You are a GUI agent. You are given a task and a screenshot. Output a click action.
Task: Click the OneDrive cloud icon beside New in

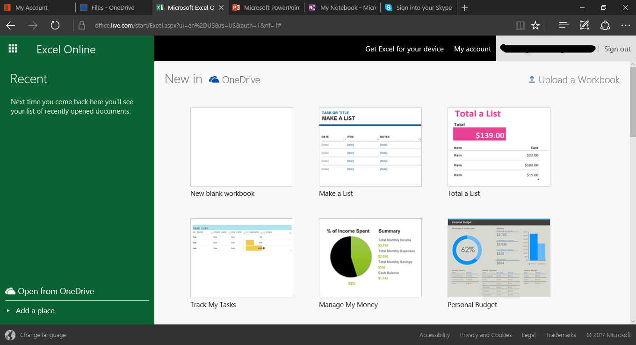pos(214,79)
